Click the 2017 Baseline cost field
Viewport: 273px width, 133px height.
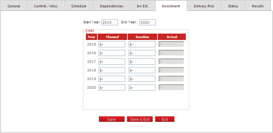[x=142, y=62]
